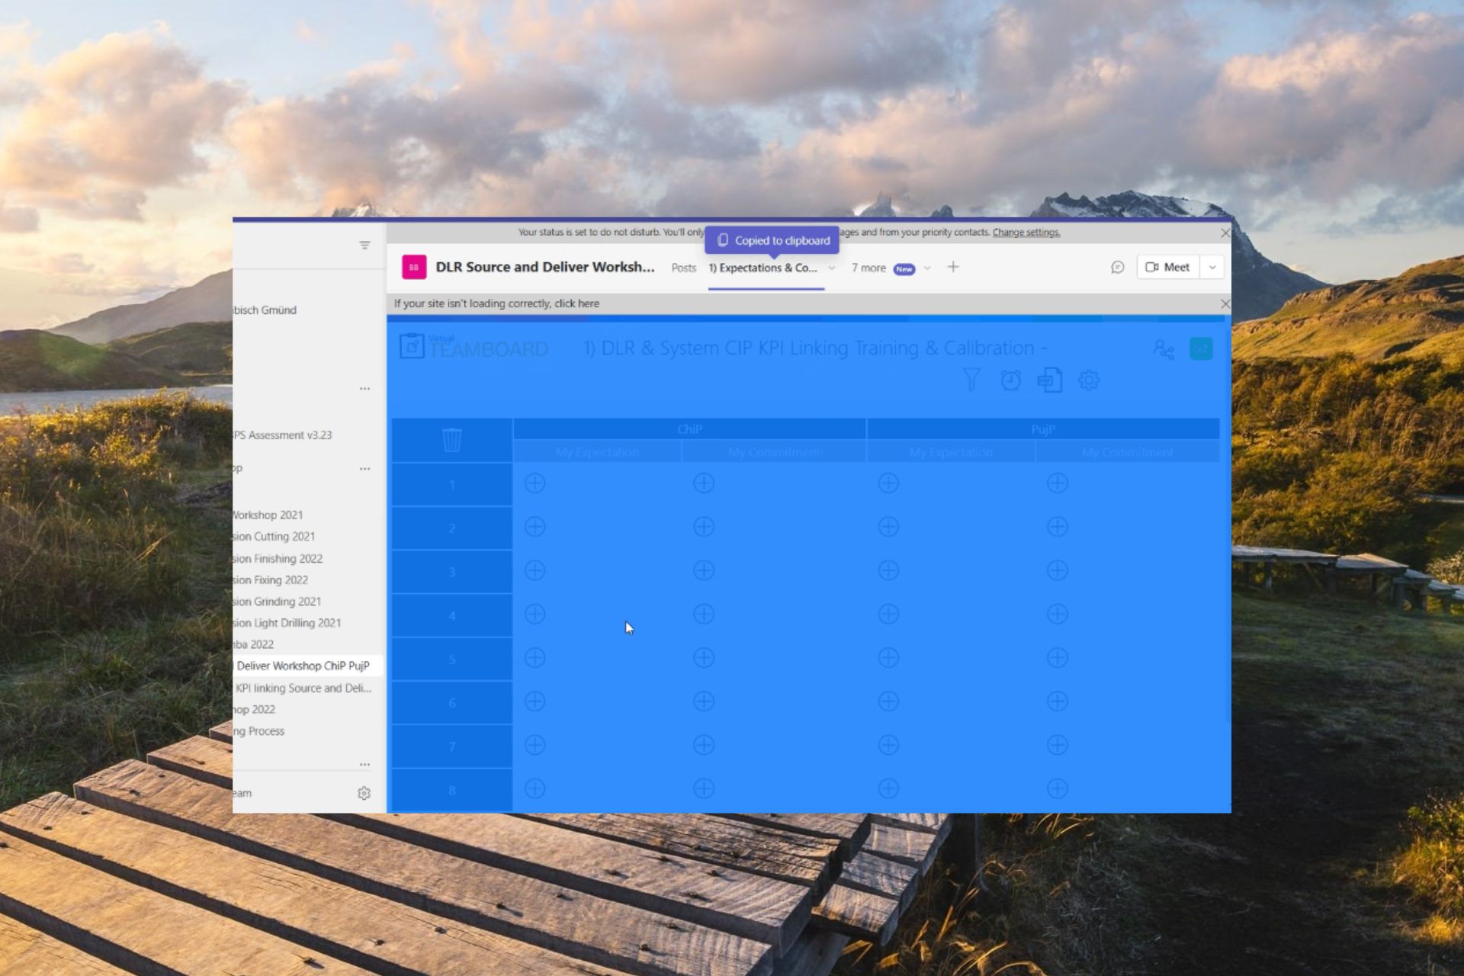The image size is (1464, 976).
Task: Open the filter icon in Teams sidebar
Action: click(x=364, y=245)
